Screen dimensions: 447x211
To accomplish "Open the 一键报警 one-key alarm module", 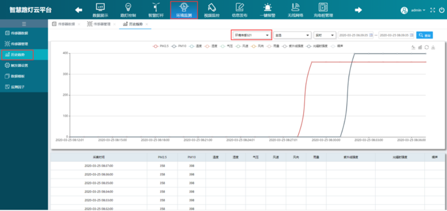I will tap(267, 10).
